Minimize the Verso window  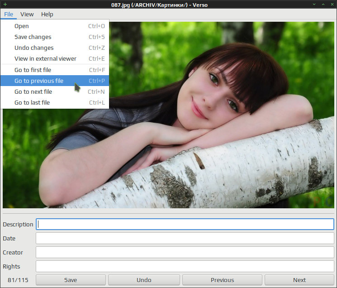click(314, 4)
